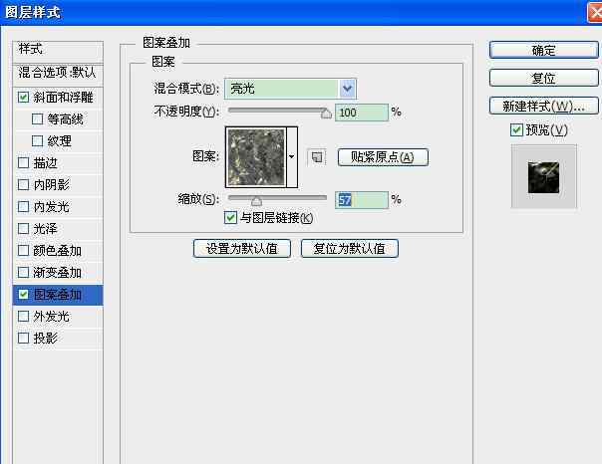Enable the 纹理 checkbox

37,140
